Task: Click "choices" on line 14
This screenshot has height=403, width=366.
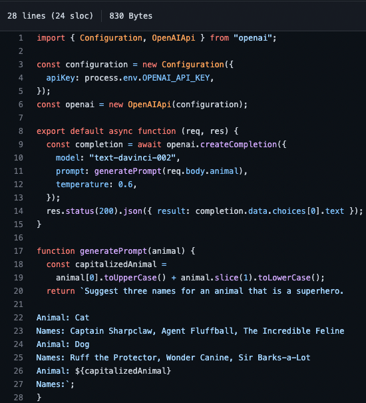Action: click(289, 211)
